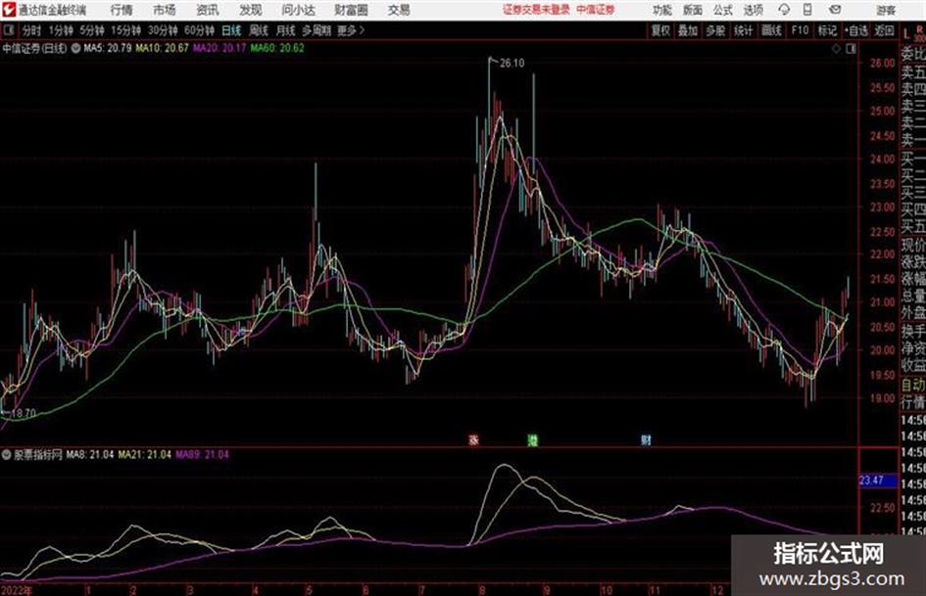Viewport: 926px width, 596px height.
Task: Open the 资讯 menu
Action: (x=208, y=10)
